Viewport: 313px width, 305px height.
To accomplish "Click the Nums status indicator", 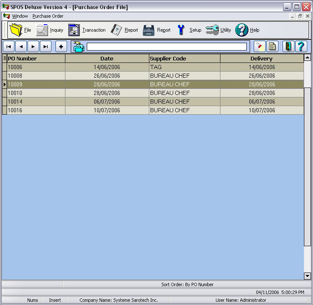I will click(32, 300).
